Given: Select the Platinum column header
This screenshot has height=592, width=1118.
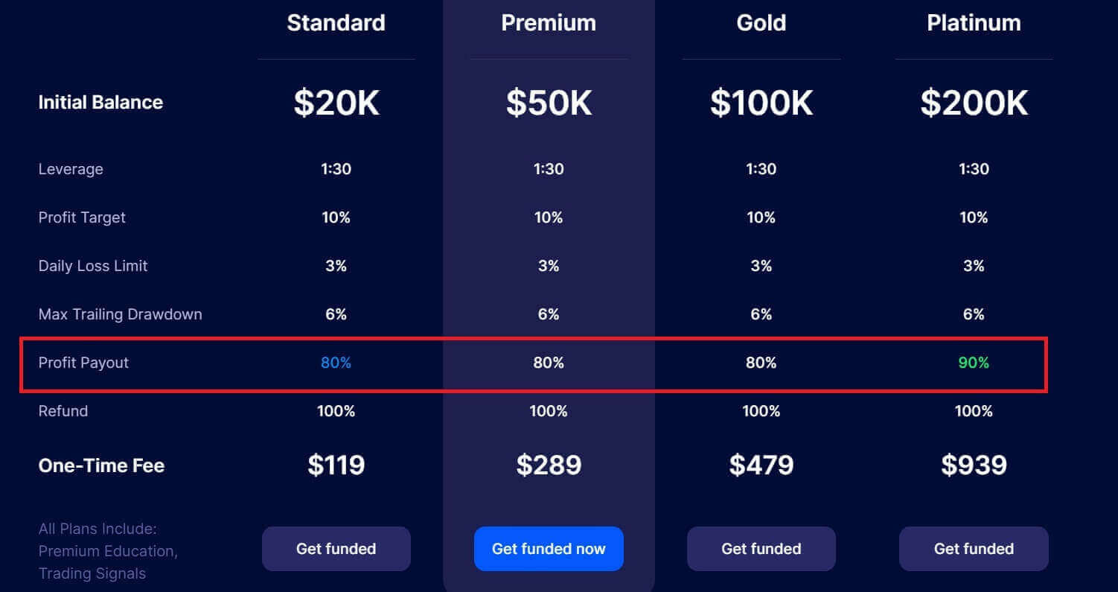Looking at the screenshot, I should pyautogui.click(x=974, y=22).
